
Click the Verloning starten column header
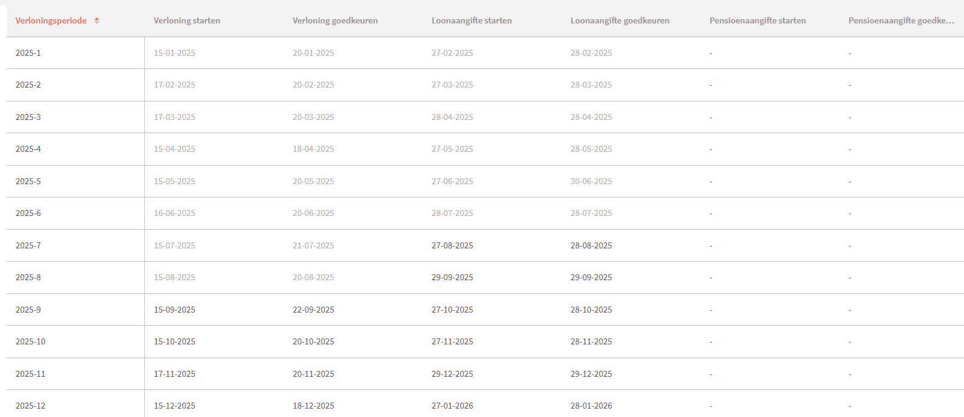point(187,20)
